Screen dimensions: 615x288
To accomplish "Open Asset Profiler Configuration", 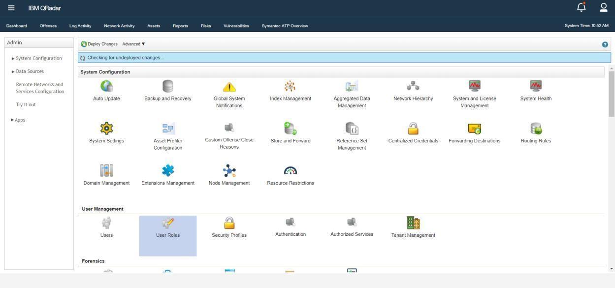I will tap(168, 137).
